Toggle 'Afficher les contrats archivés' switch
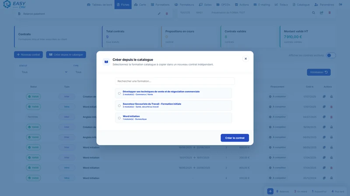 pos(331,55)
